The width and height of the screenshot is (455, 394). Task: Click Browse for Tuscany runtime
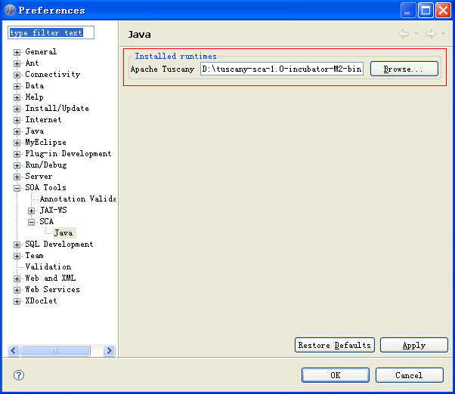click(404, 69)
